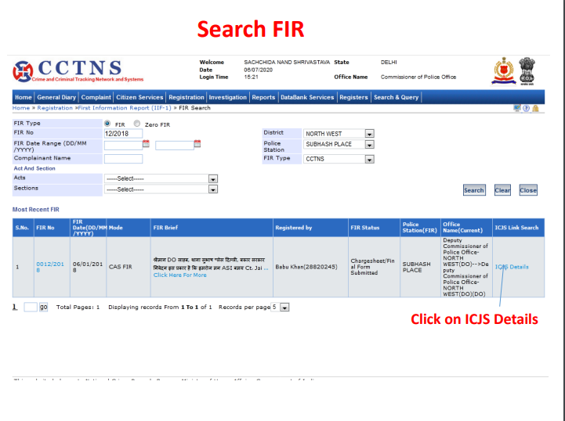Open the Investigation menu
This screenshot has width=565, height=421.
coord(227,97)
